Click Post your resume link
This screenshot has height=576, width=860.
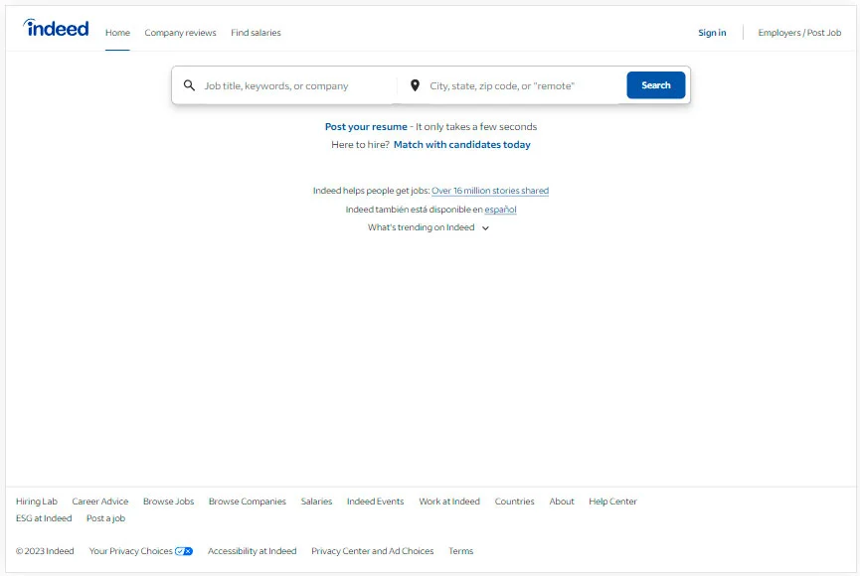[366, 126]
